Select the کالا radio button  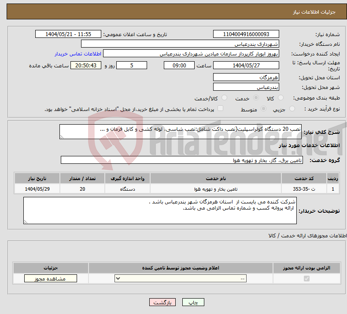tap(281, 98)
